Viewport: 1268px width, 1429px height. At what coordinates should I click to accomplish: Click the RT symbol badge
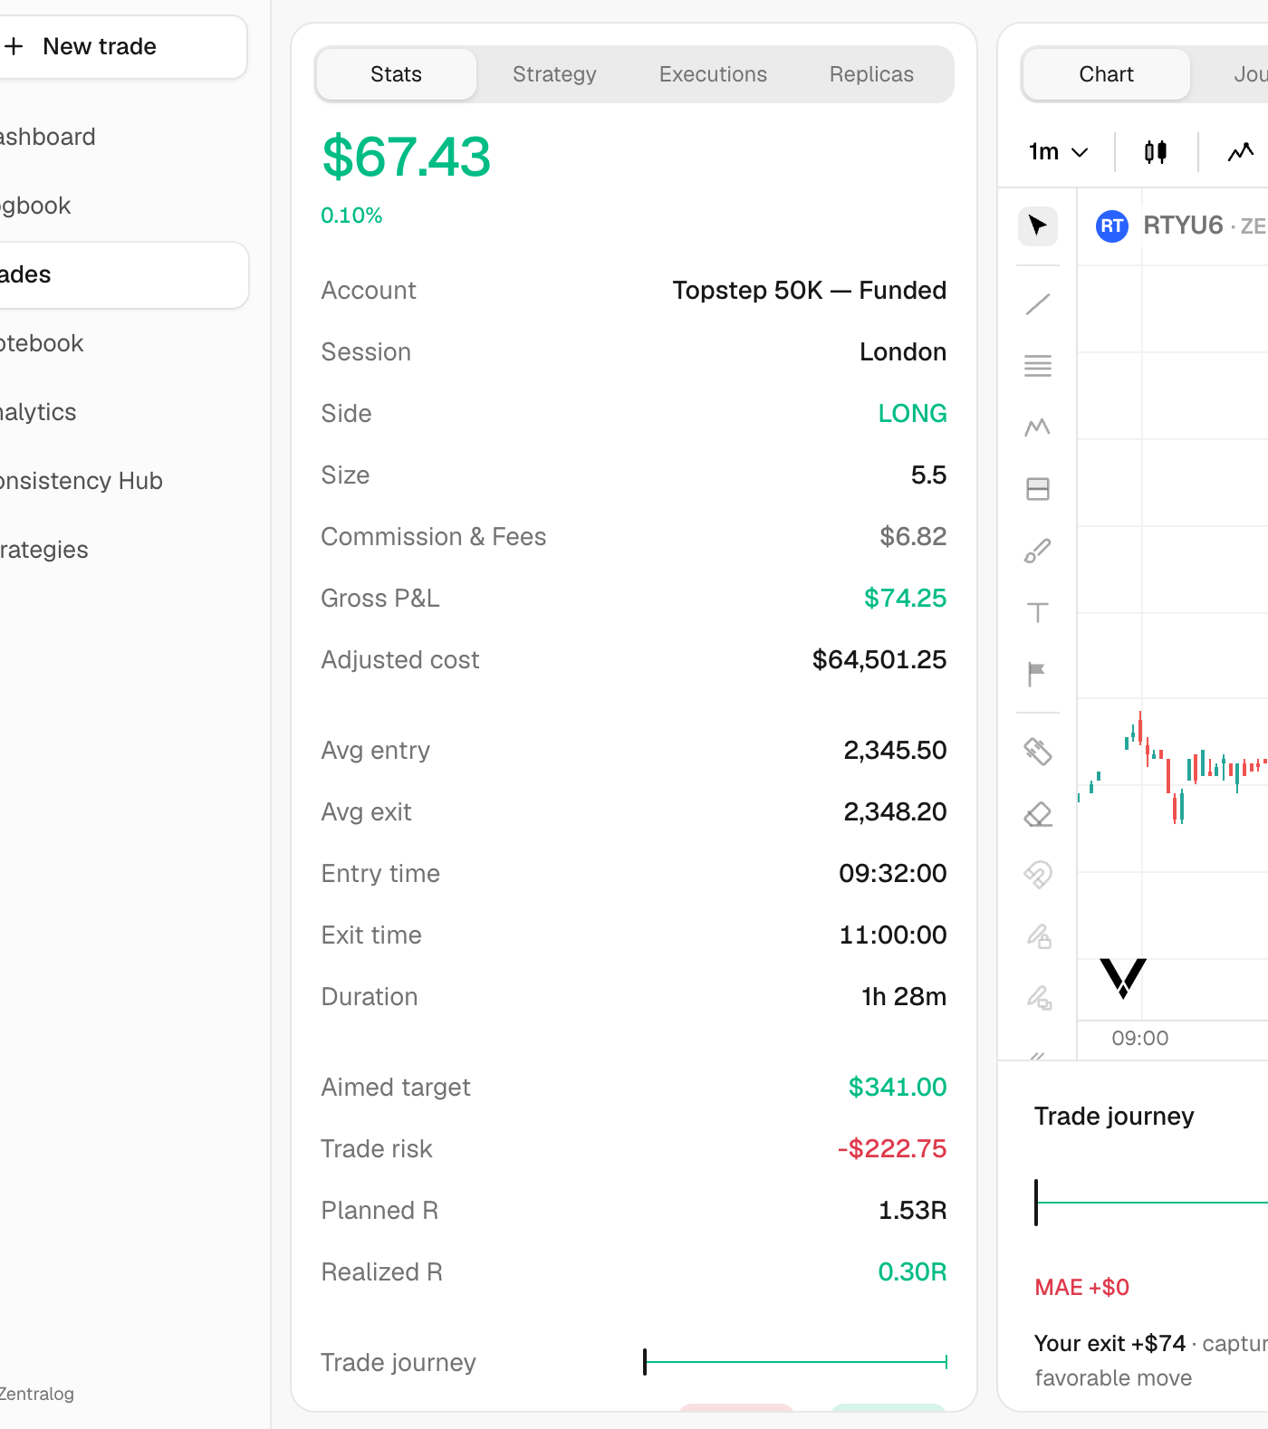pos(1112,225)
